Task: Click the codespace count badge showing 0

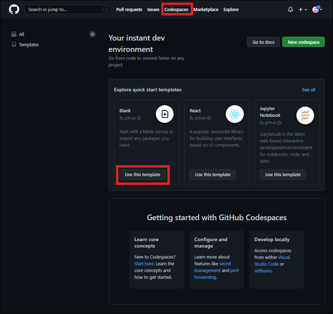Action: click(x=93, y=34)
